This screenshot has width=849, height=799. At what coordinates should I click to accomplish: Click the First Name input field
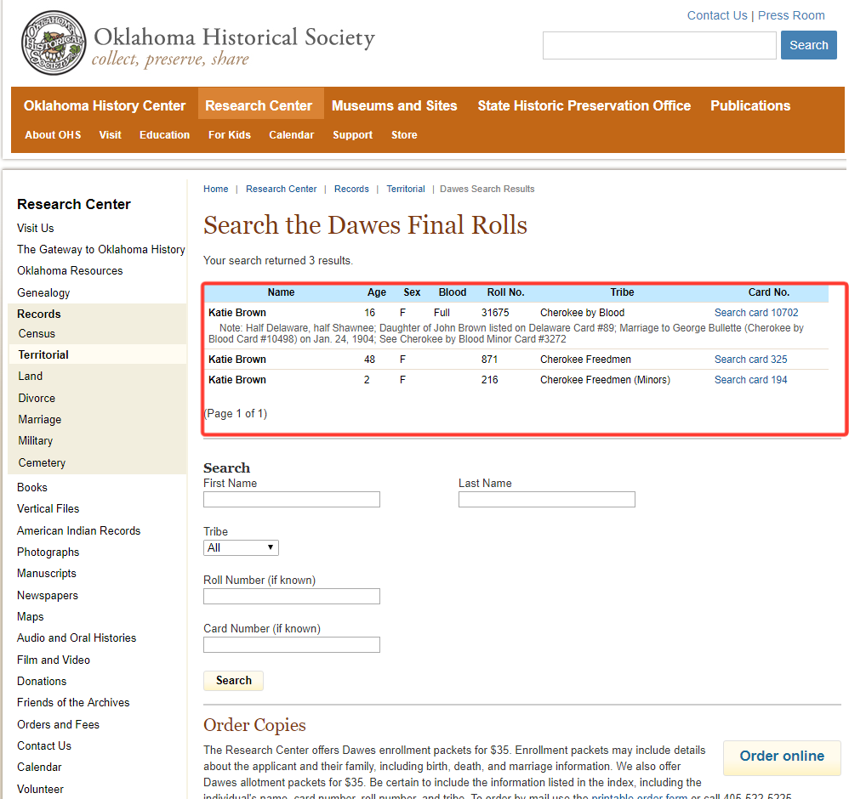click(291, 499)
